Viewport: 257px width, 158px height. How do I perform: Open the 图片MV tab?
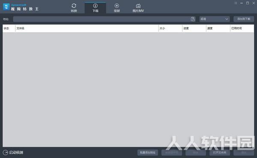[138, 8]
